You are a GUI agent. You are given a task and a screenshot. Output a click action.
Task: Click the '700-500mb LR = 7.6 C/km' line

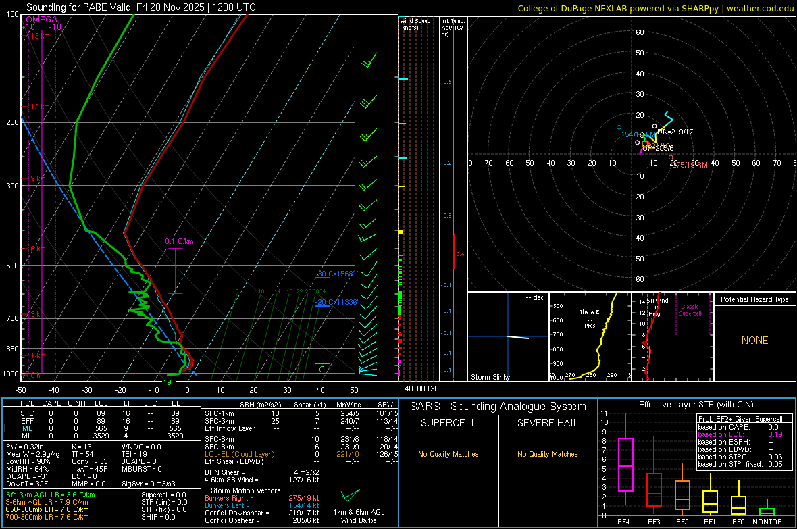pyautogui.click(x=47, y=518)
